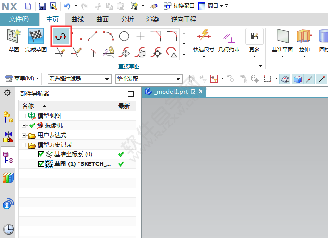
Task: Open the Assembly Navigator sidebar tab
Action: (8, 117)
